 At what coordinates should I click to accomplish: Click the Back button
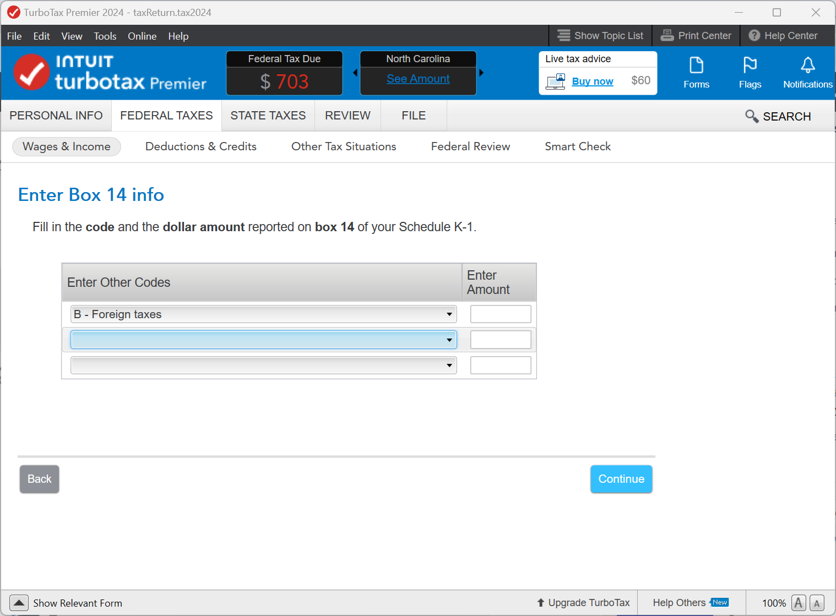coord(40,479)
